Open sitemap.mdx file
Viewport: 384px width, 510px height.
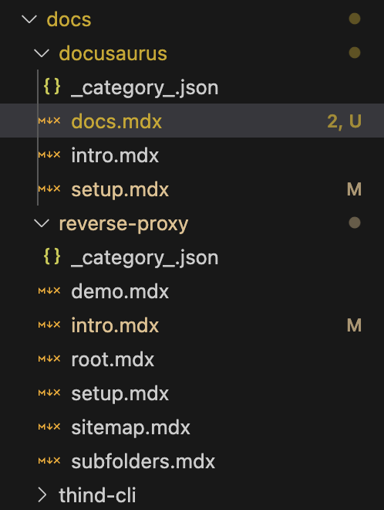point(192,427)
